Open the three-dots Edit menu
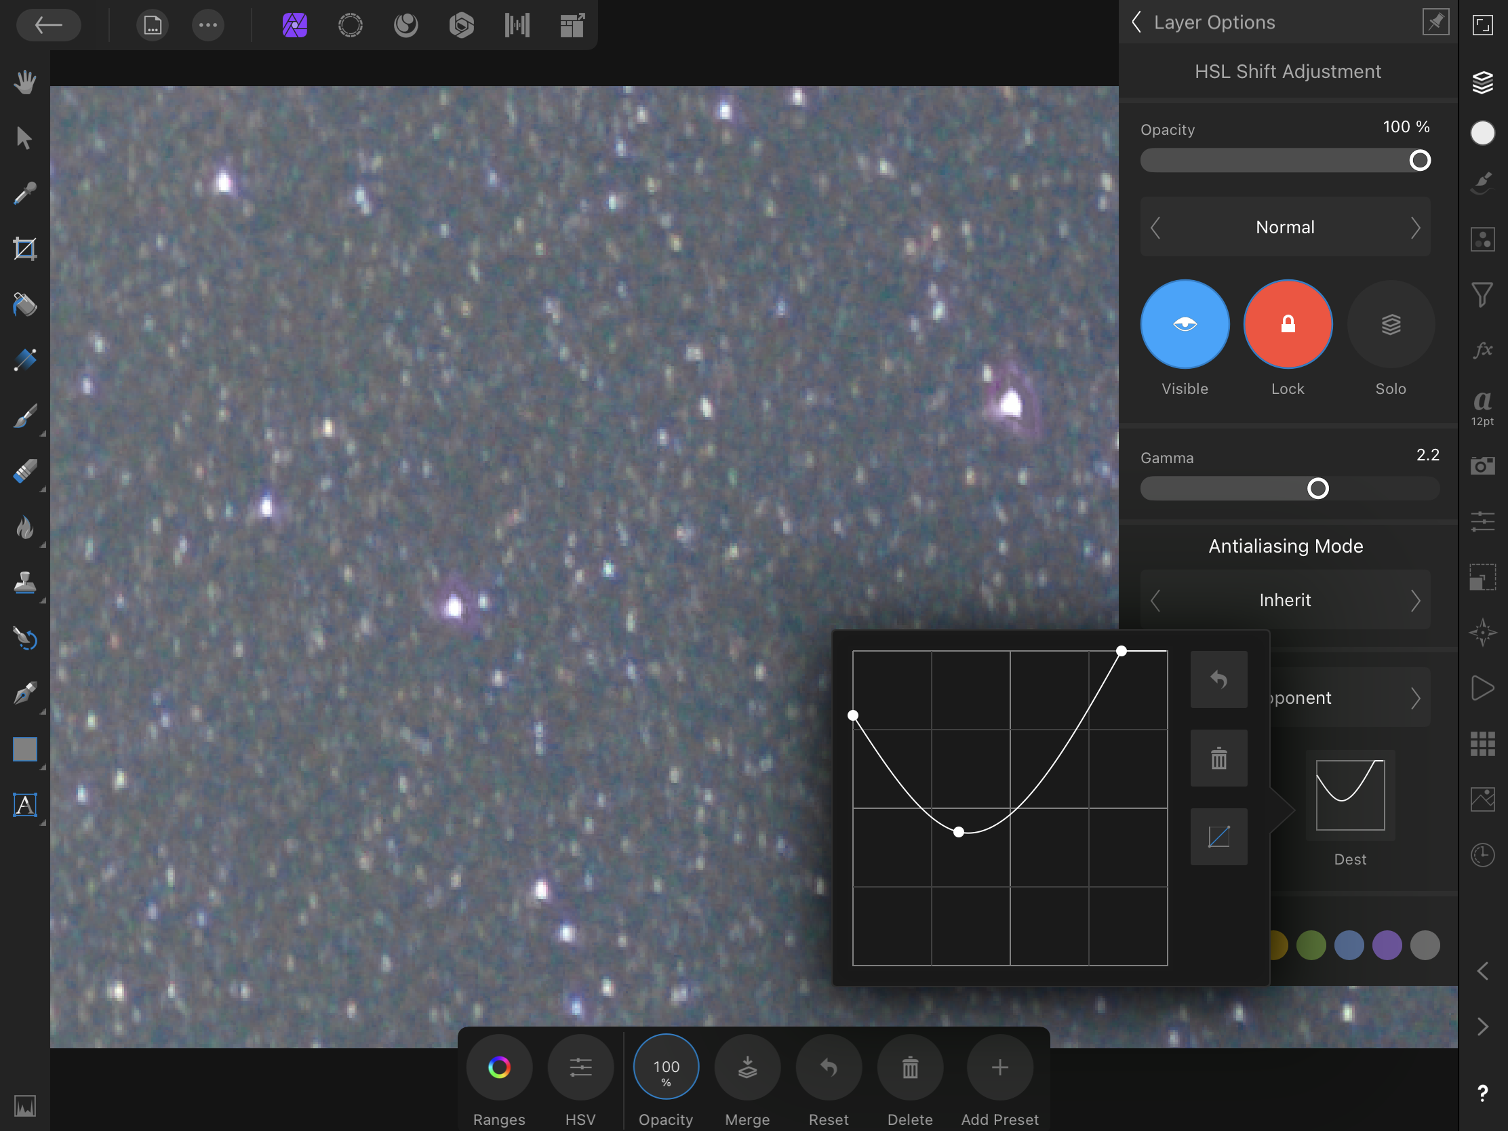The image size is (1508, 1131). coord(208,26)
